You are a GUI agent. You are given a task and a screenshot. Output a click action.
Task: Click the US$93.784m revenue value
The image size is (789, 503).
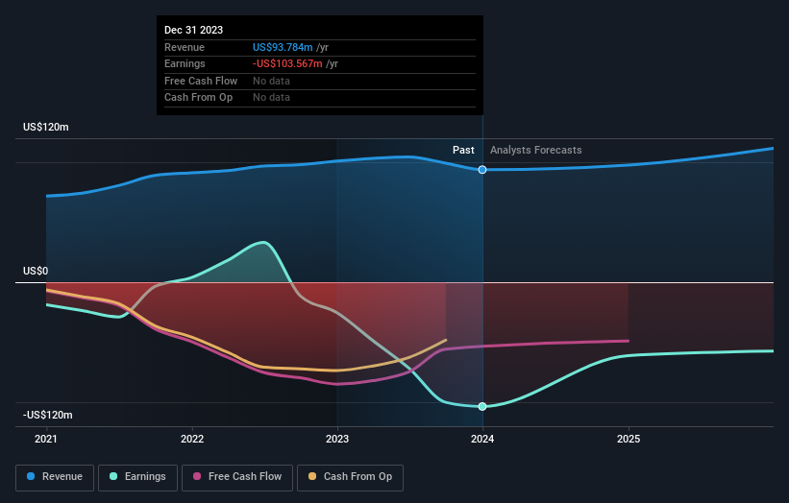click(x=283, y=47)
